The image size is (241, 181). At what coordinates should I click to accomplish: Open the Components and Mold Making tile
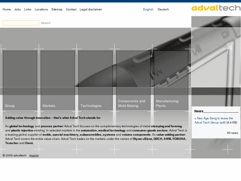pos(133,80)
